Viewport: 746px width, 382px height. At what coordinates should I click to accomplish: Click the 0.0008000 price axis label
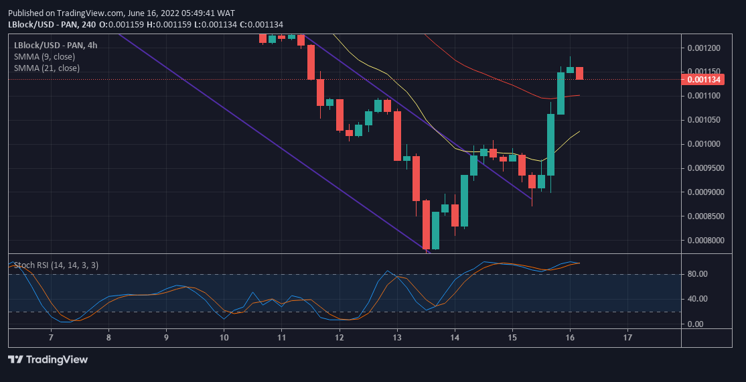[705, 240]
